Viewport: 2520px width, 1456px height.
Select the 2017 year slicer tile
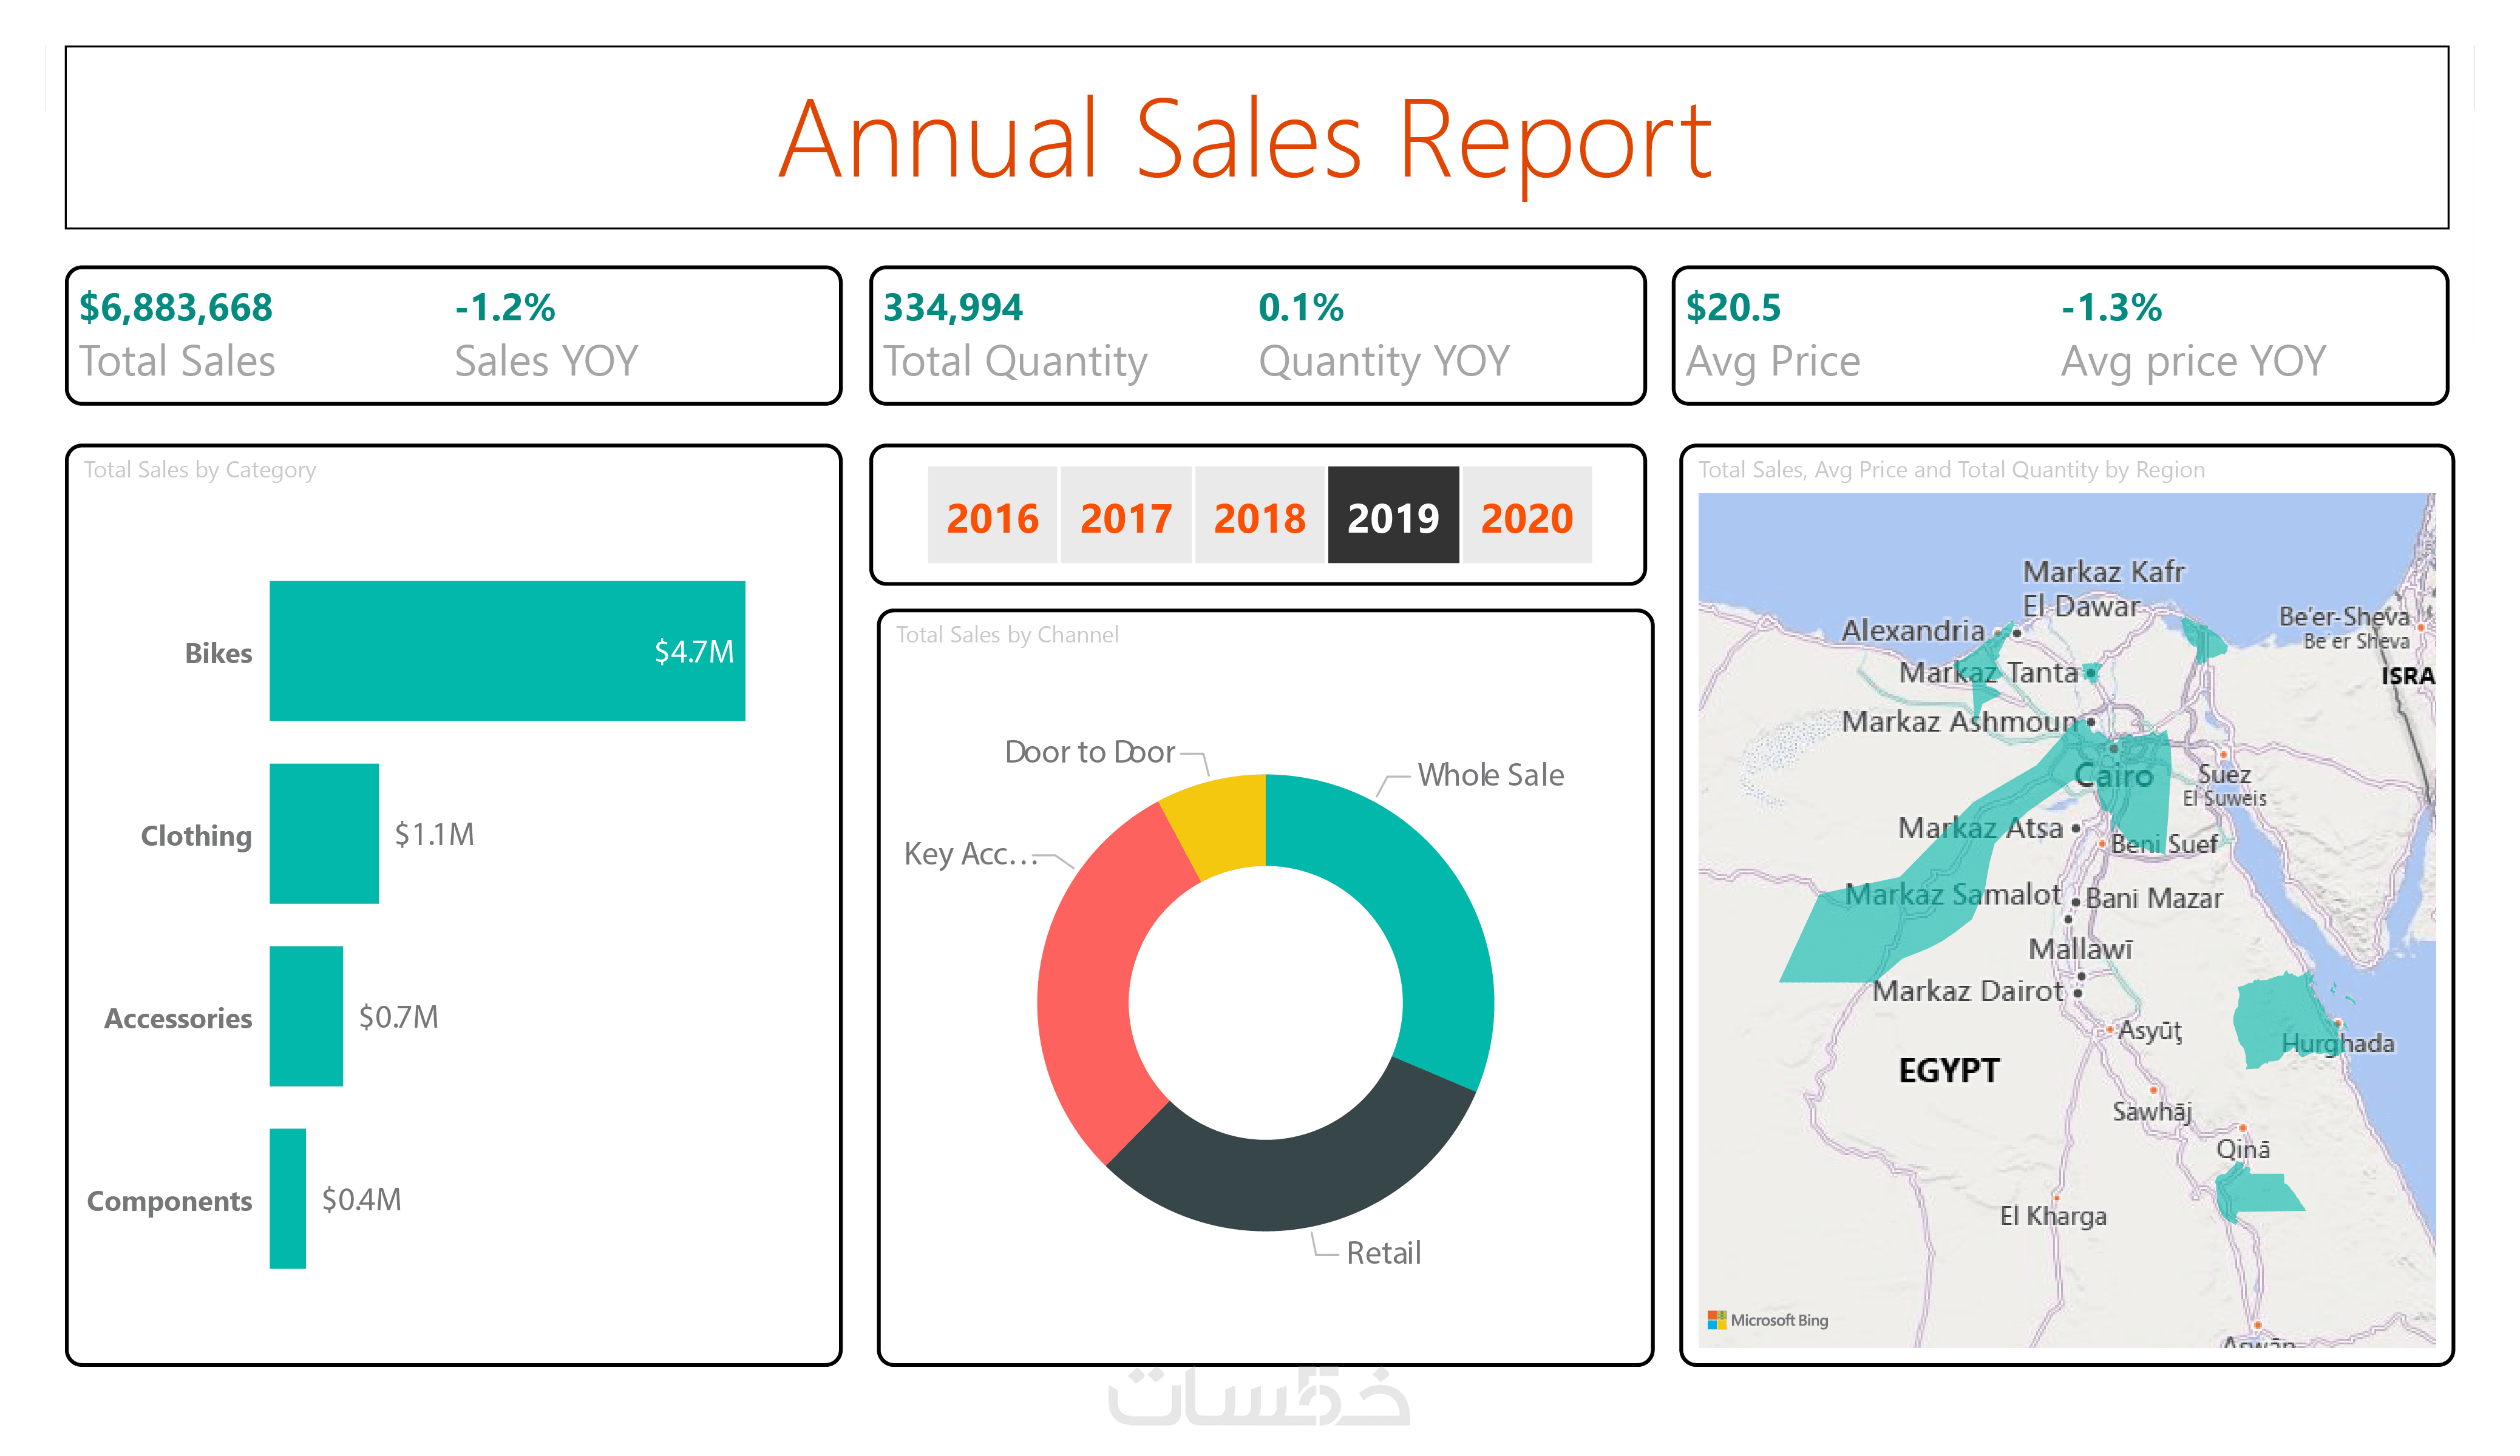pyautogui.click(x=1125, y=516)
